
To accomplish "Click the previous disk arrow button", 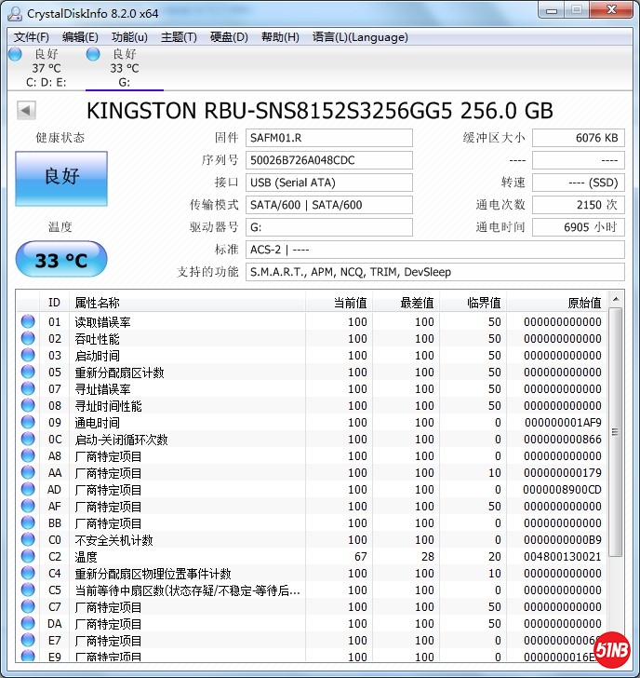I will tap(26, 111).
